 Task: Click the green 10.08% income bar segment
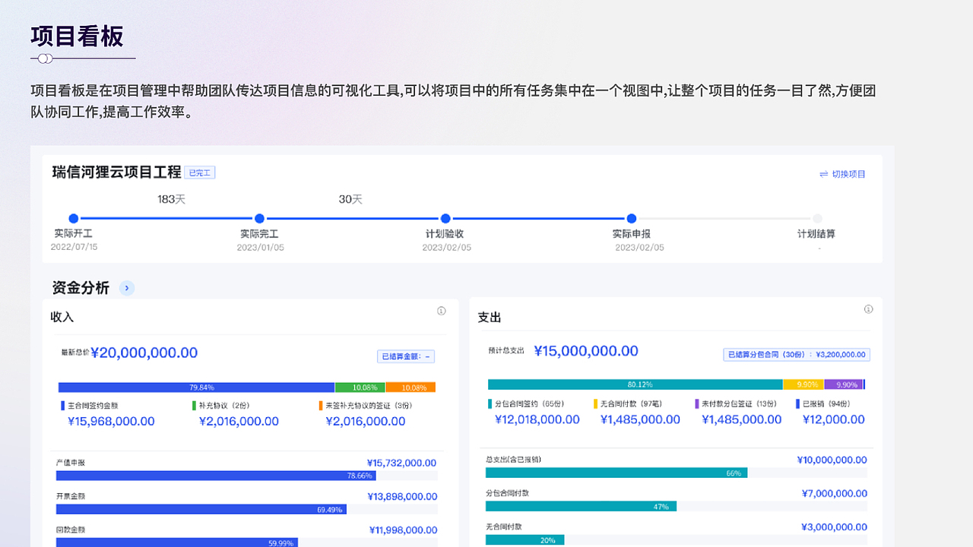click(x=360, y=387)
